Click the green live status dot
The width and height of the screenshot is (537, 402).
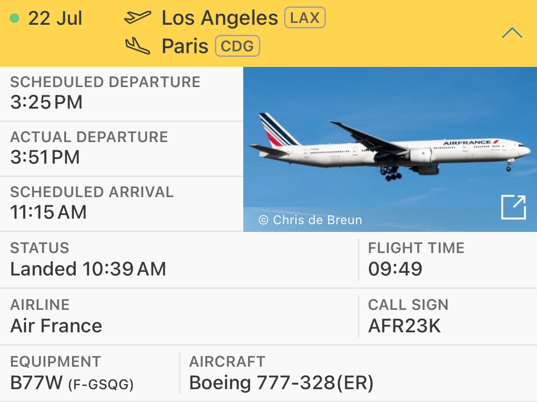(14, 18)
